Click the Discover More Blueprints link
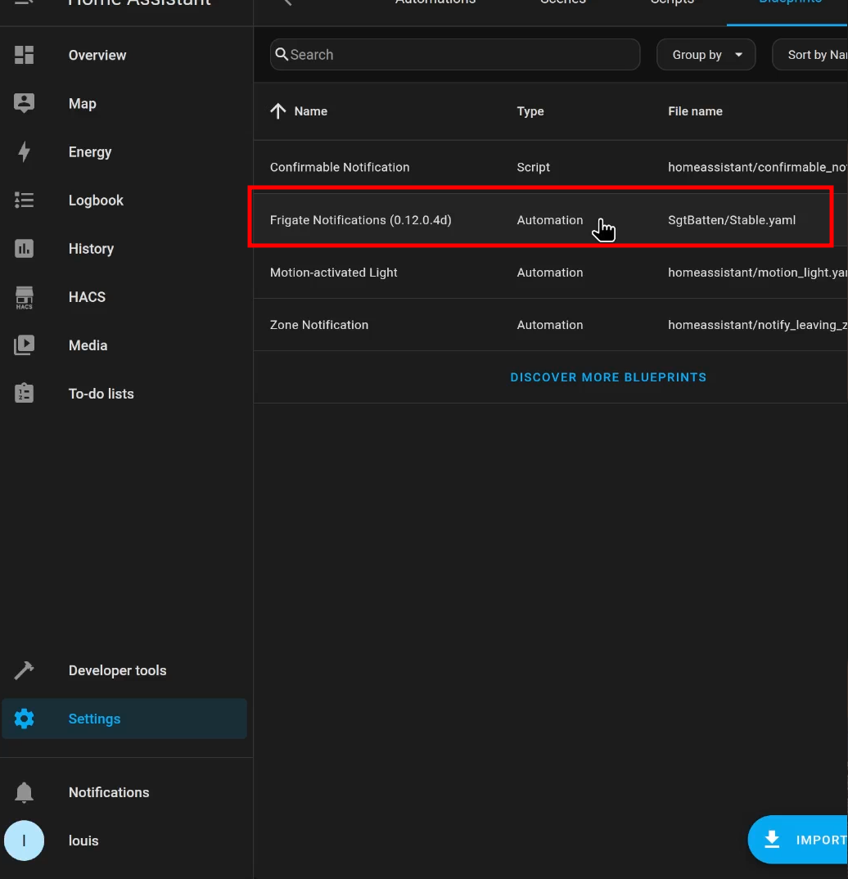Screen dimensions: 848x879 coord(608,377)
